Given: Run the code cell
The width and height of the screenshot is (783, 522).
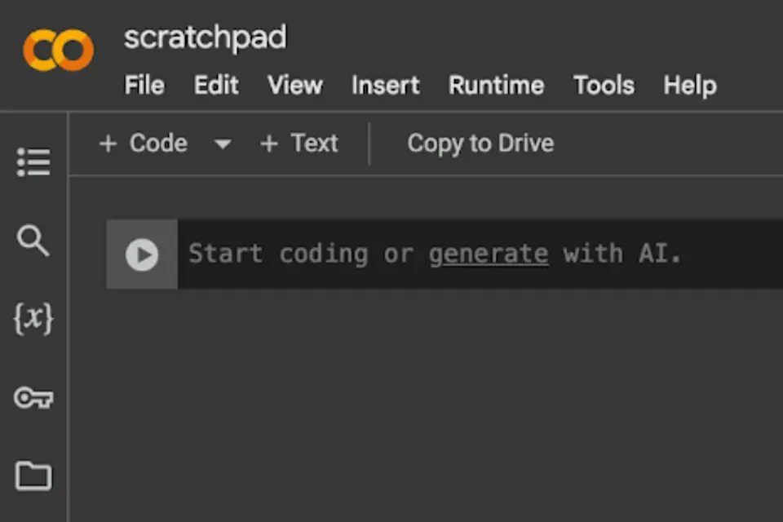Looking at the screenshot, I should pos(142,254).
